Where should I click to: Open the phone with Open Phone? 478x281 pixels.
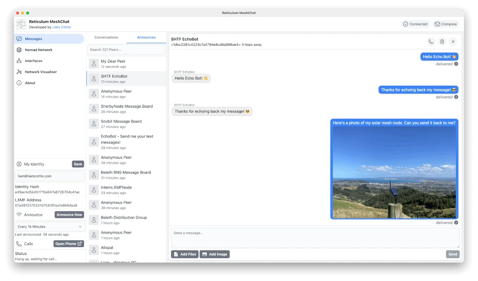(x=68, y=243)
